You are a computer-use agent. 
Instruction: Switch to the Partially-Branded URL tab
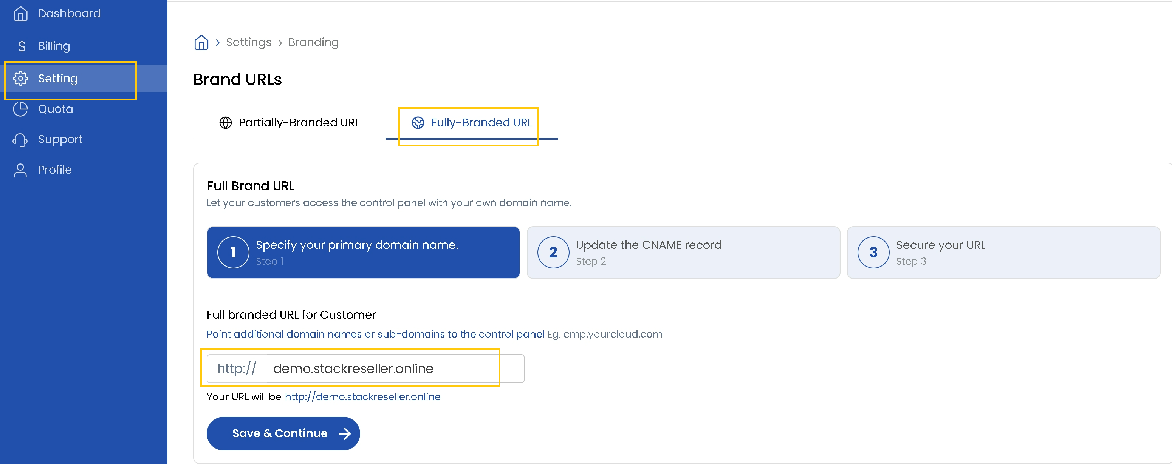click(x=299, y=122)
